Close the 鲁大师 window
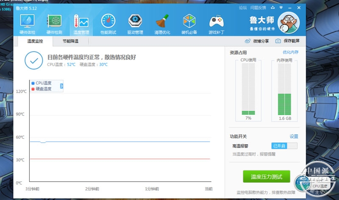 (x=299, y=8)
